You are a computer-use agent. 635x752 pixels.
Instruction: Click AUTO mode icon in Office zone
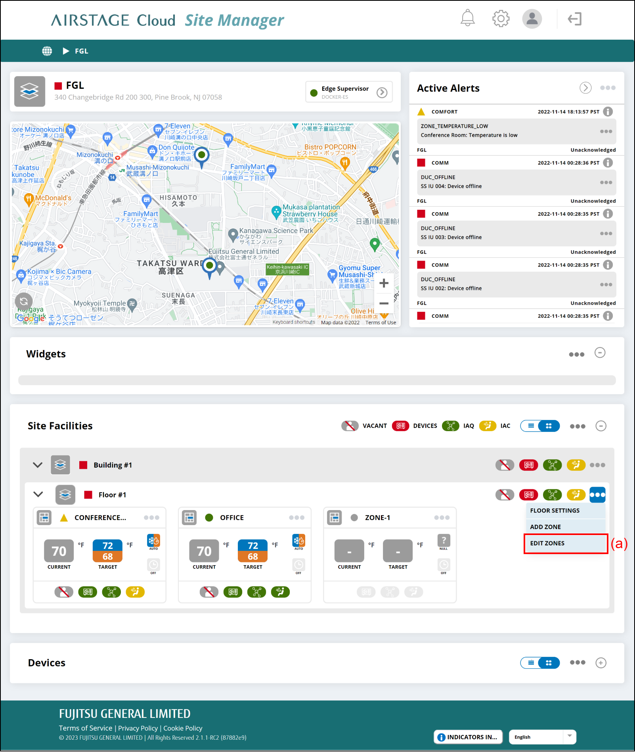[x=298, y=541]
